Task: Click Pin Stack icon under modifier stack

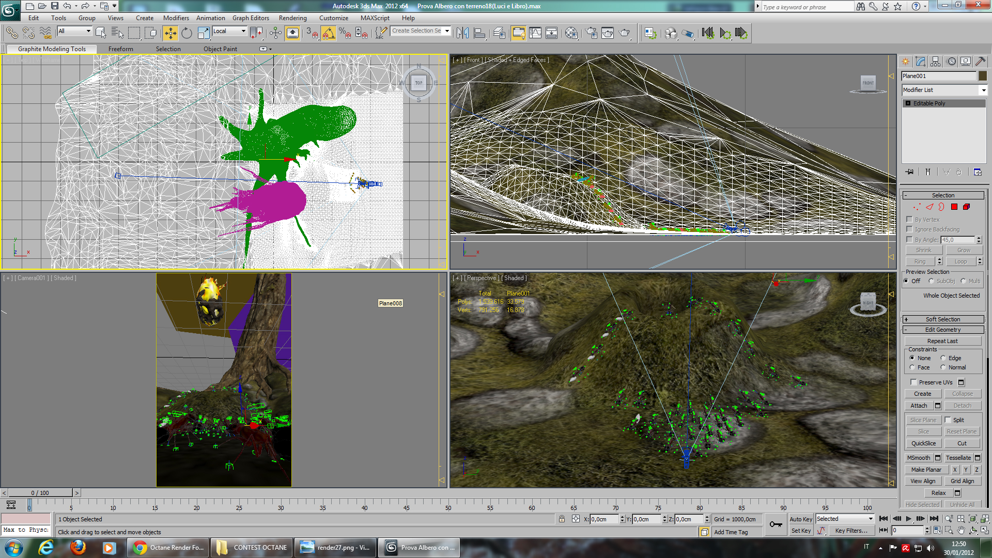Action: pos(909,172)
